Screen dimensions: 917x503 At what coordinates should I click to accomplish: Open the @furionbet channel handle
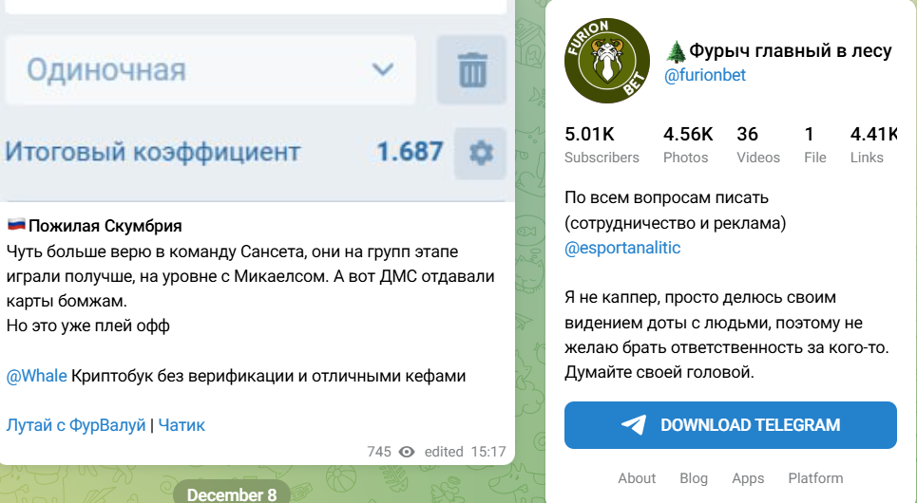(705, 75)
